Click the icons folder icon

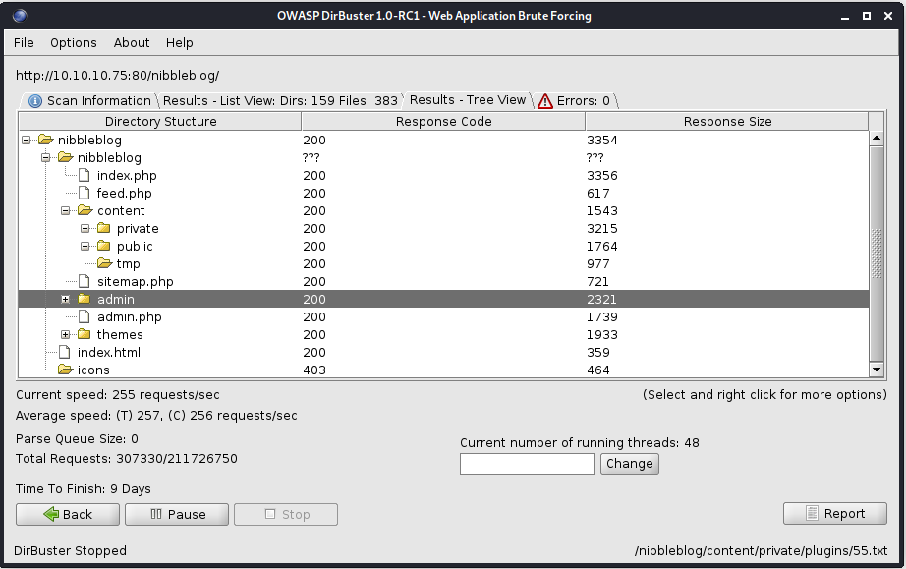tap(65, 370)
